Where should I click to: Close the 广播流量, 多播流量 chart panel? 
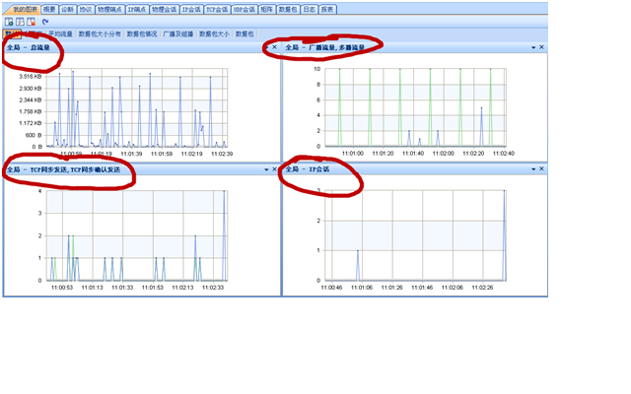(x=541, y=46)
